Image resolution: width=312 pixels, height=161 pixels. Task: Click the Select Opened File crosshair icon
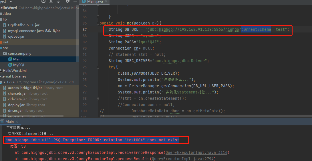43,2
